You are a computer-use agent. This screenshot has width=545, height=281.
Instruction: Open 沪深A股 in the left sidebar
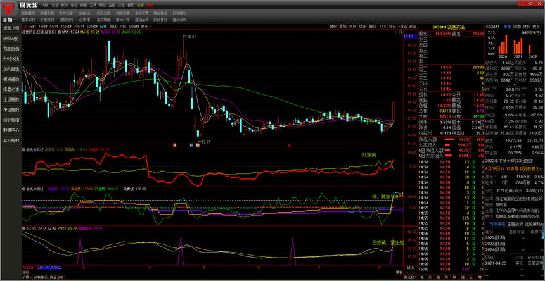pos(11,38)
